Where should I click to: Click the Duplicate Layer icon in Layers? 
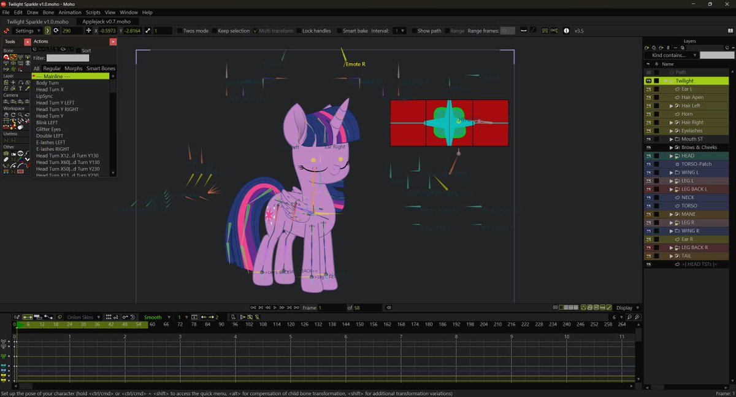tap(654, 48)
